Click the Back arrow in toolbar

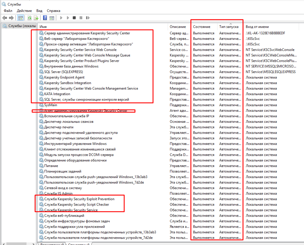pyautogui.click(x=5, y=18)
